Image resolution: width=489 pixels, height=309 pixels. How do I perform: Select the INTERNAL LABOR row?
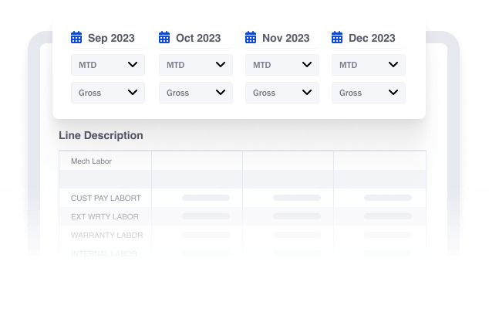tap(105, 253)
